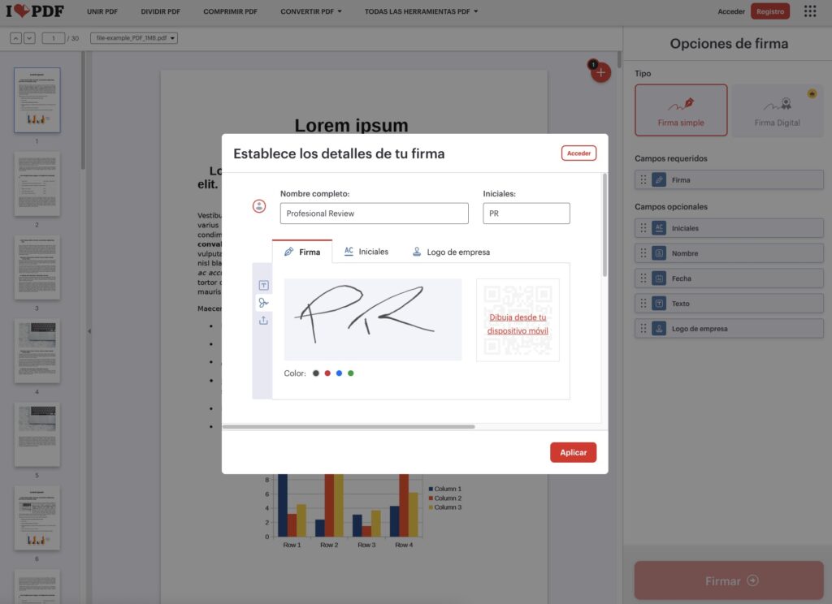Switch to Logo de empresa tab
This screenshot has width=832, height=604.
click(451, 252)
